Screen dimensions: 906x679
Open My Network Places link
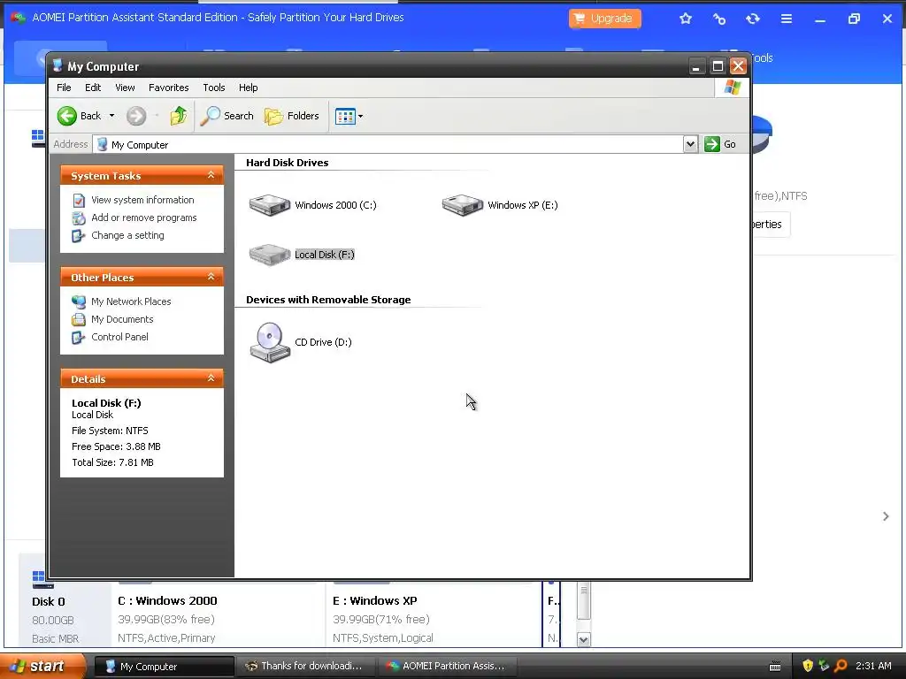[131, 301]
